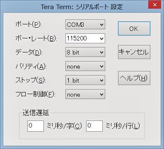This screenshot has width=164, height=149.
Task: Click the キャンセル button
Action: click(x=134, y=52)
